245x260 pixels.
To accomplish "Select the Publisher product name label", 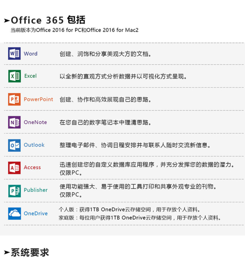I will tap(36, 190).
